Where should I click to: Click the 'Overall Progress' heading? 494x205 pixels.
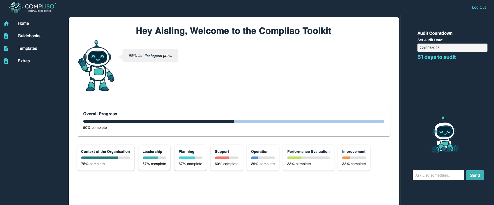pos(100,114)
